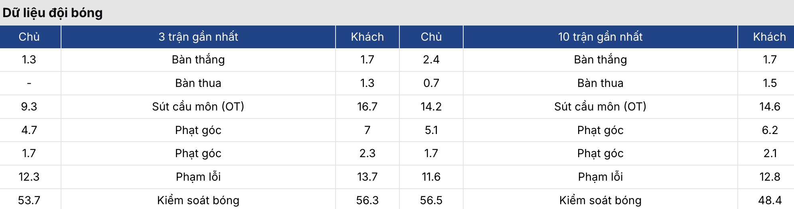Select the fouls value 11.6
The height and width of the screenshot is (209, 794).
pyautogui.click(x=431, y=177)
